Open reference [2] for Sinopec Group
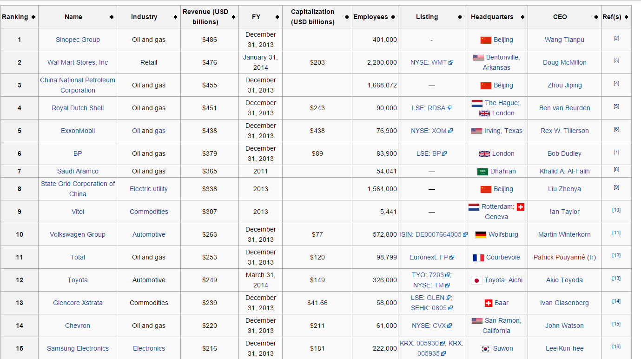 616,38
